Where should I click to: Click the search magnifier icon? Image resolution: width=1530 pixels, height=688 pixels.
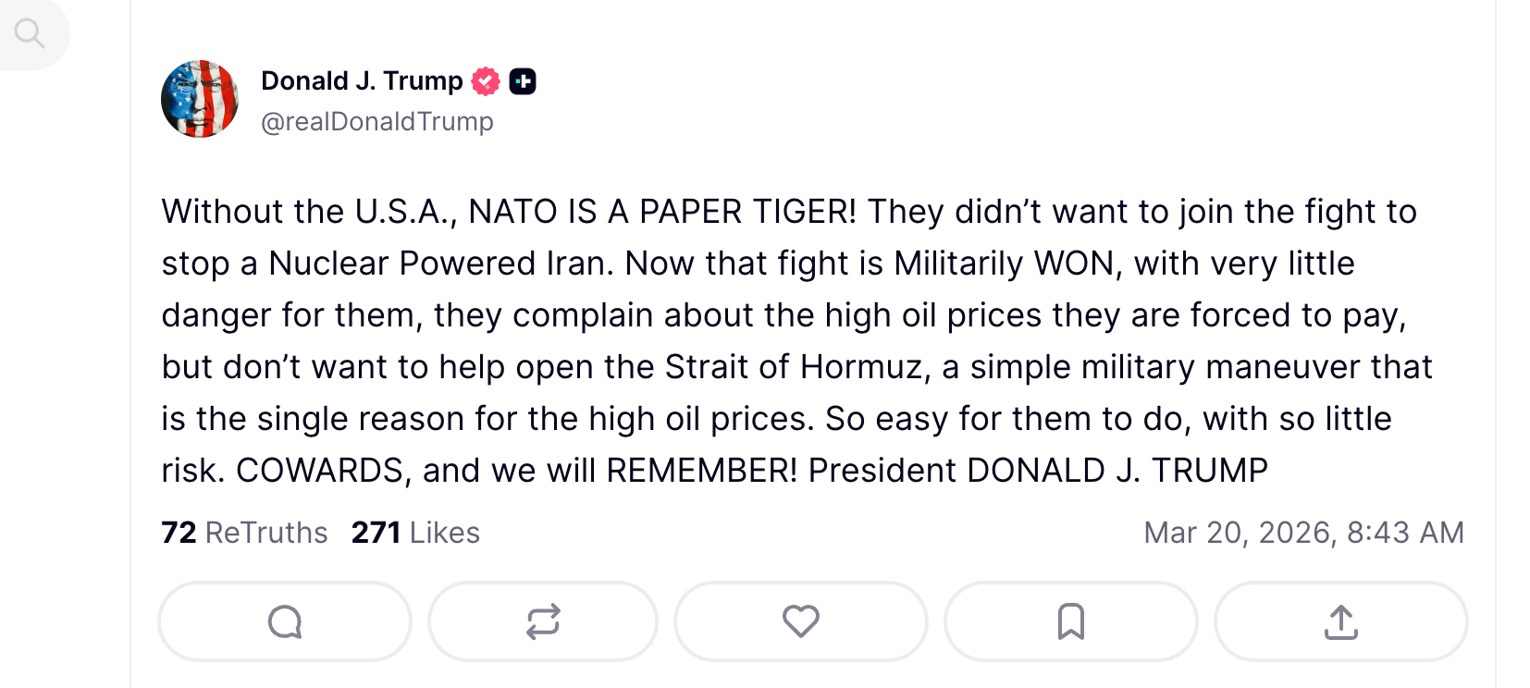tap(30, 34)
